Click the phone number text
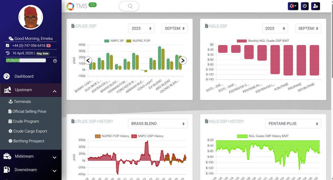The height and width of the screenshot is (180, 333). tap(29, 45)
